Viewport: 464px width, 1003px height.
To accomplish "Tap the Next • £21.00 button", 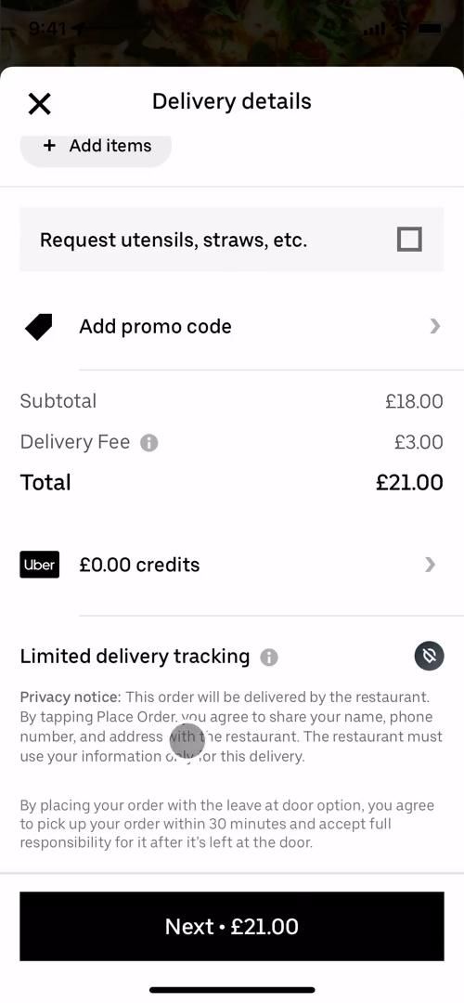I will [232, 926].
